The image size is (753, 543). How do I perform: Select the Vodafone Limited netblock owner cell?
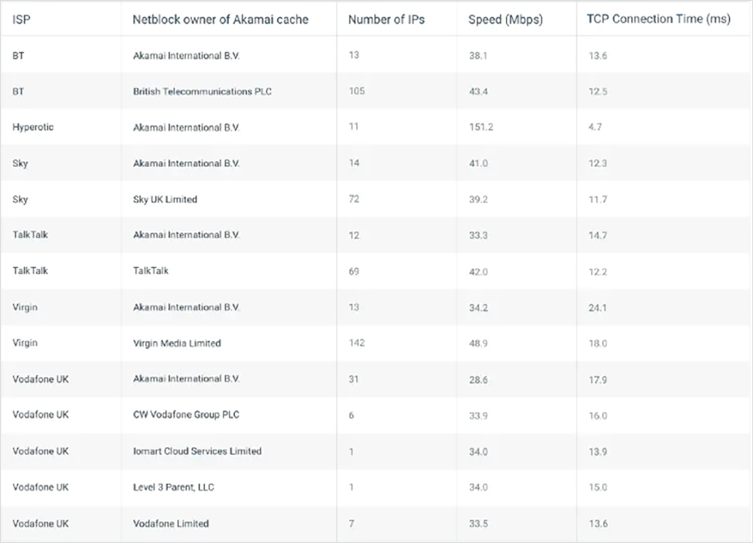pyautogui.click(x=171, y=523)
